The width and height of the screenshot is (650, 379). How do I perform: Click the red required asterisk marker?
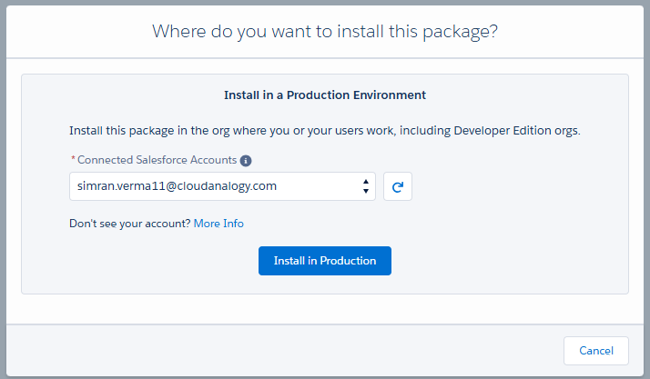pyautogui.click(x=73, y=160)
